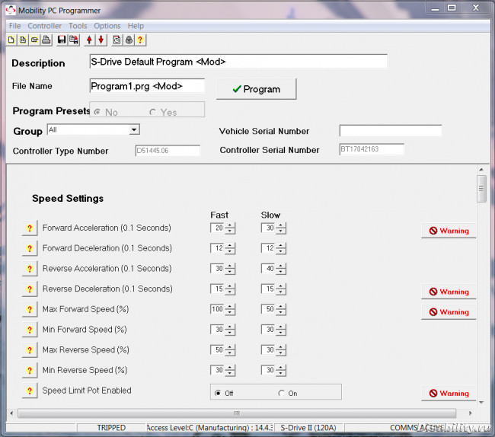Open help for Reverse Acceleration setting
Screen dimensions: 495x437
click(x=30, y=269)
